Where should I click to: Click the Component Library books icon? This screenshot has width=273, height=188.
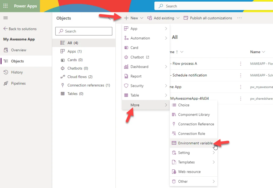click(174, 115)
